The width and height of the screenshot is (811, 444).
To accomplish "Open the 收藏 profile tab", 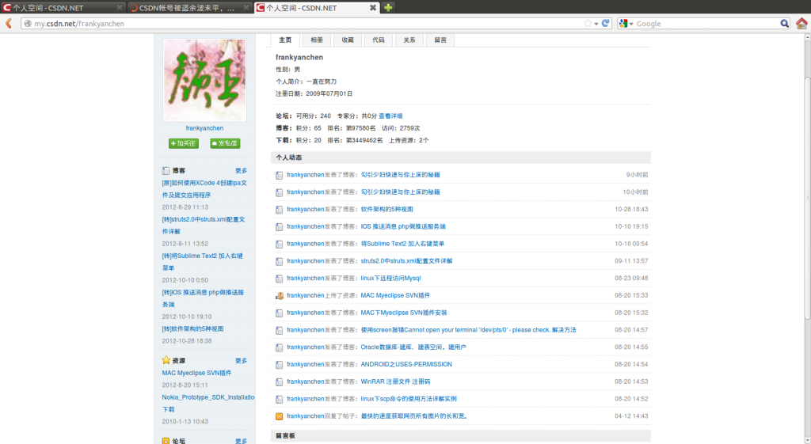I will [x=348, y=40].
